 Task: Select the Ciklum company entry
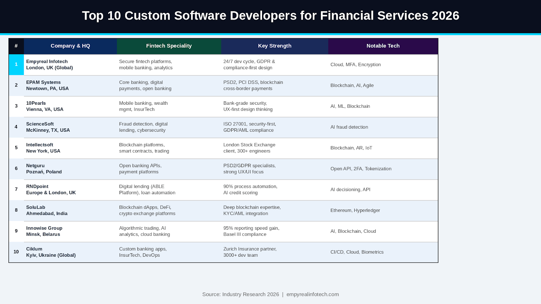pos(34,249)
